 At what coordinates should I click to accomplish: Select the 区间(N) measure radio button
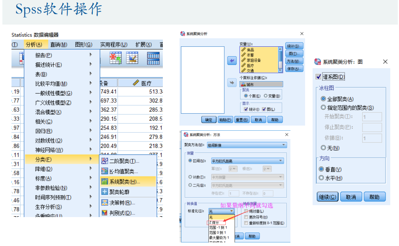pos(190,161)
